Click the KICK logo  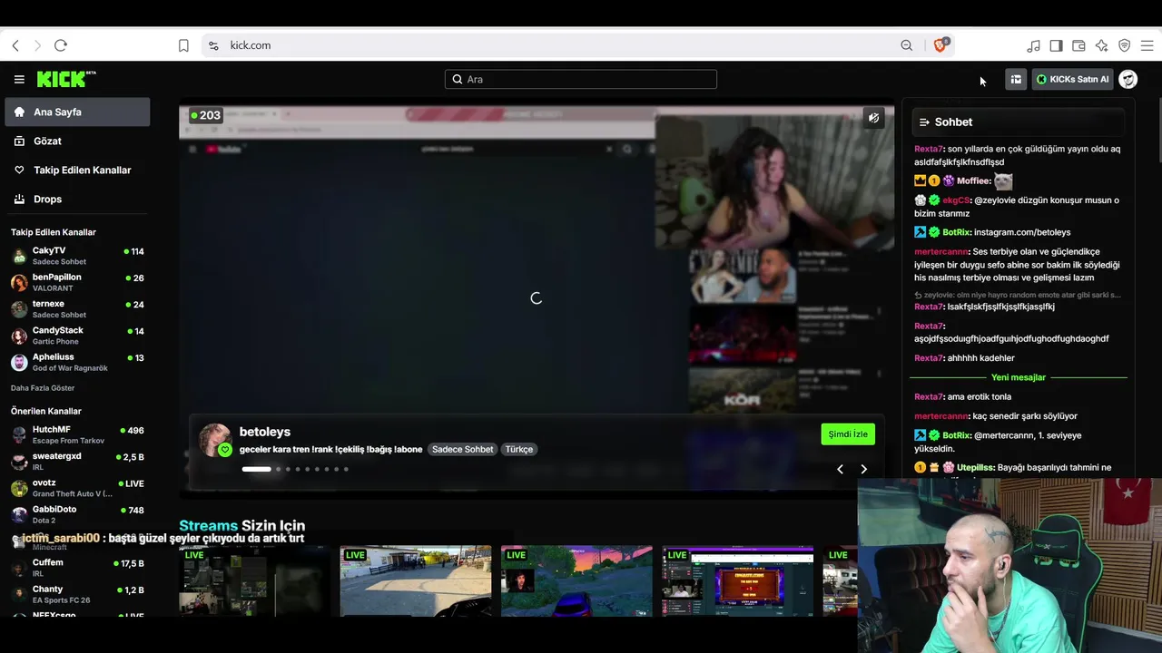[x=66, y=80]
